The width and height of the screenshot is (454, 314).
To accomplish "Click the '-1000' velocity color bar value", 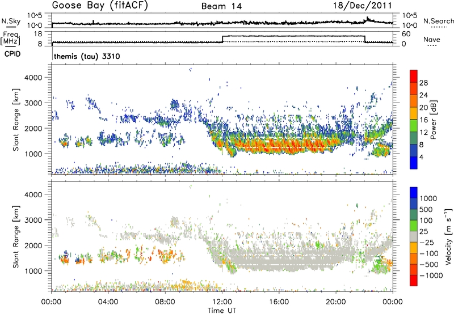I will tap(431, 275).
